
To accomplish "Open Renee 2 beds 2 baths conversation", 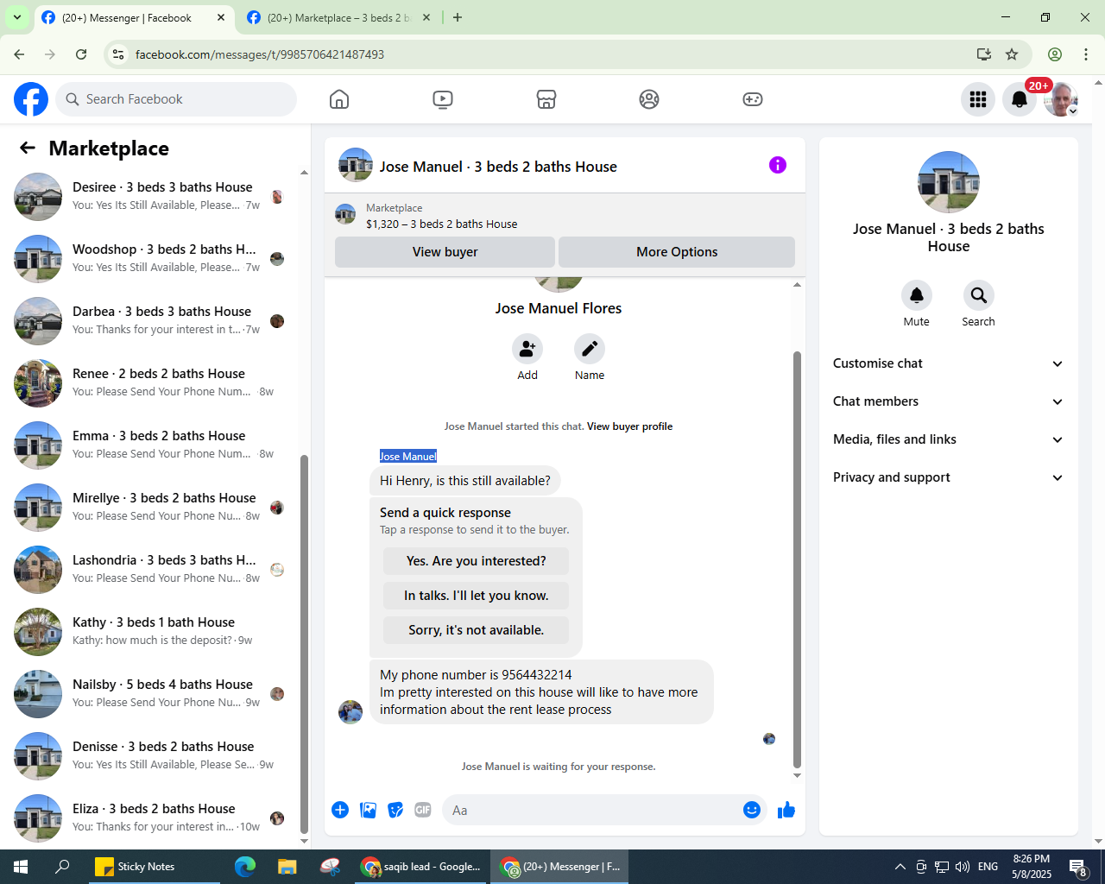I will click(x=152, y=383).
